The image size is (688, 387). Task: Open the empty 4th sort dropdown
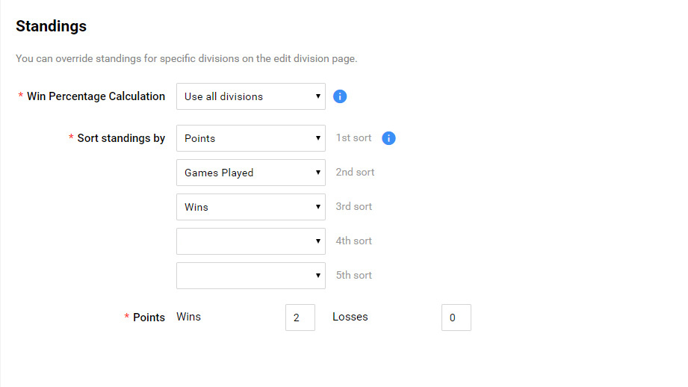(x=251, y=241)
